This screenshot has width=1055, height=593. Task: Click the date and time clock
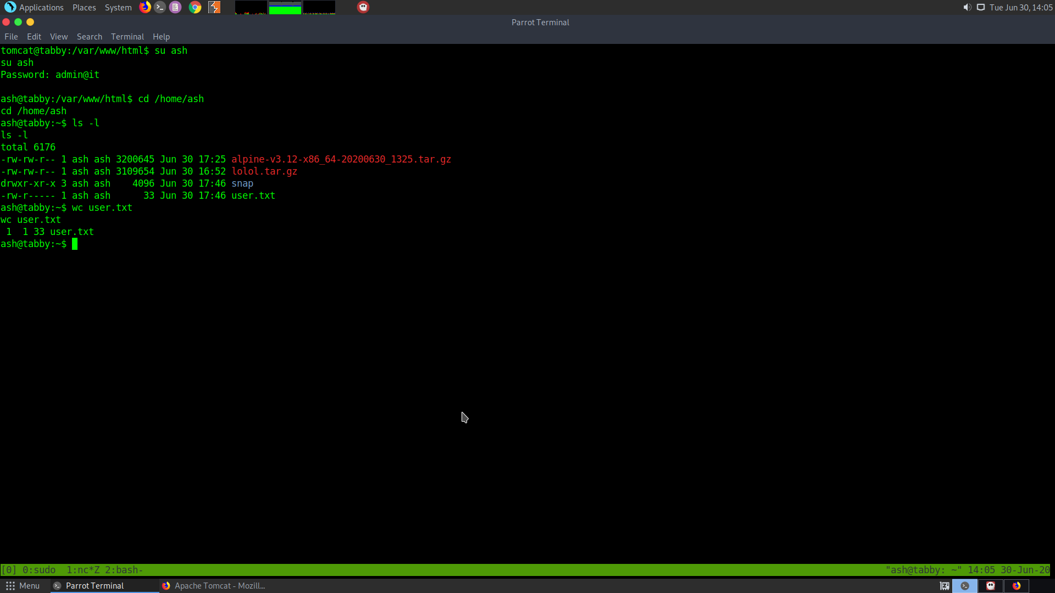pos(1021,7)
